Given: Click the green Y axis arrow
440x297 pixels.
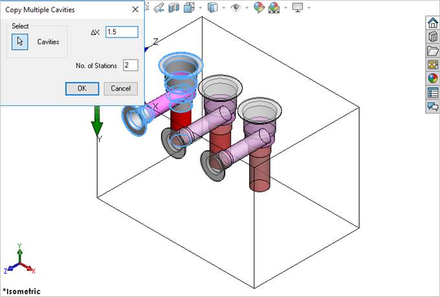Looking at the screenshot, I should (97, 121).
